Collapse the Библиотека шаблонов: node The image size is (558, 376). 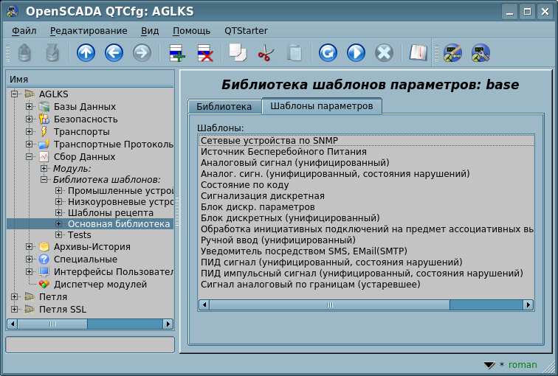(44, 179)
